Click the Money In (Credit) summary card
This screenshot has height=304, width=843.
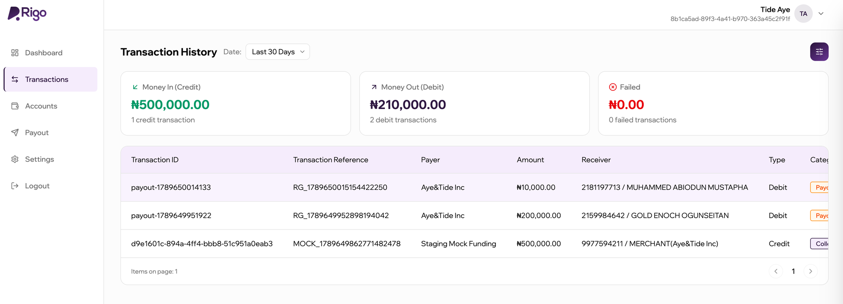tap(236, 103)
